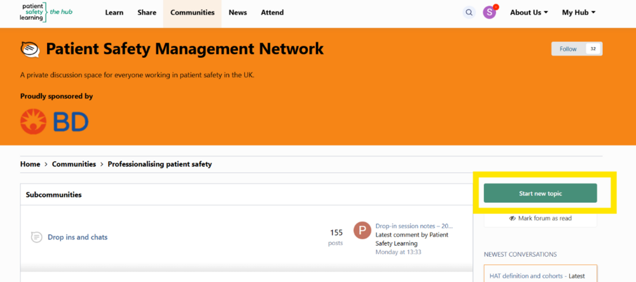The height and width of the screenshot is (282, 636).
Task: Open HAT definition and cohorts conversation
Action: [x=526, y=276]
